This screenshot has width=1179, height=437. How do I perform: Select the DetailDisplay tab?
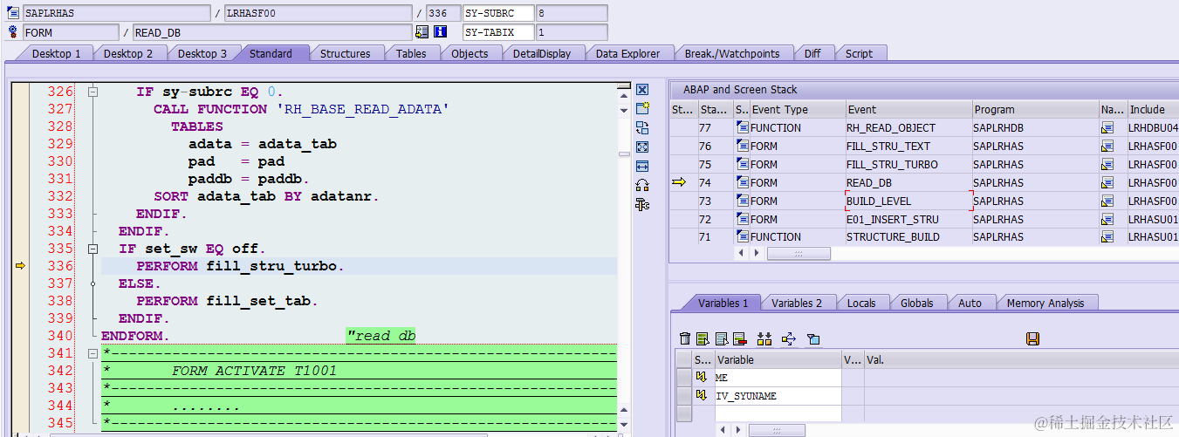[542, 54]
